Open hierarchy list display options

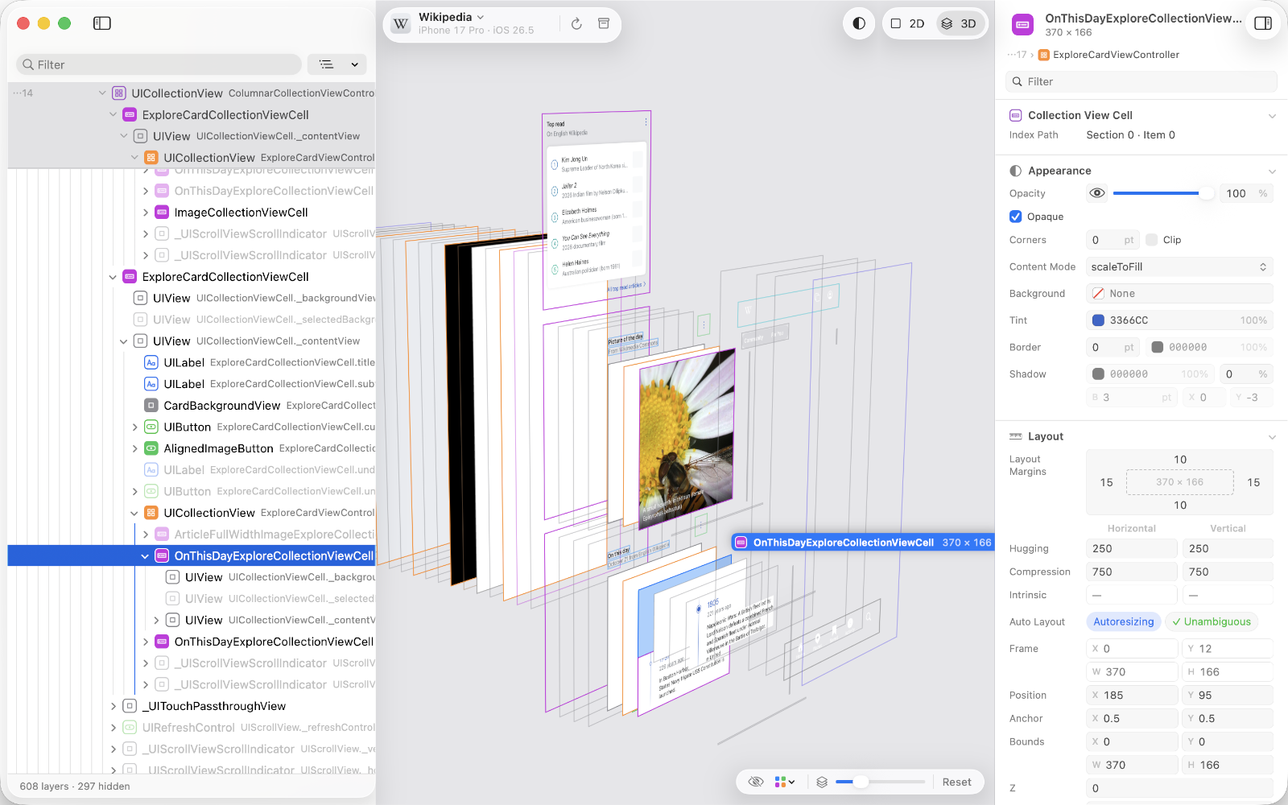pyautogui.click(x=337, y=64)
